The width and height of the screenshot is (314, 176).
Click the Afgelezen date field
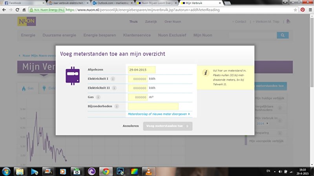[x=142, y=70]
